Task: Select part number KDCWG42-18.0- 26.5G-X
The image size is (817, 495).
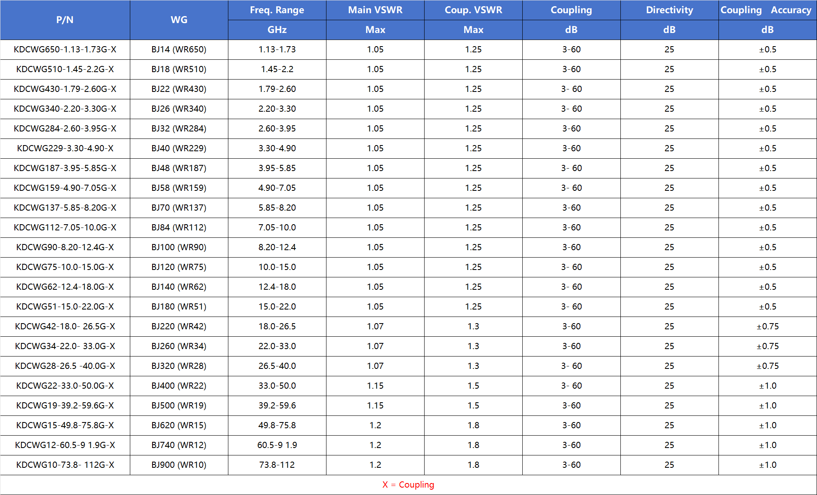Action: 65,326
